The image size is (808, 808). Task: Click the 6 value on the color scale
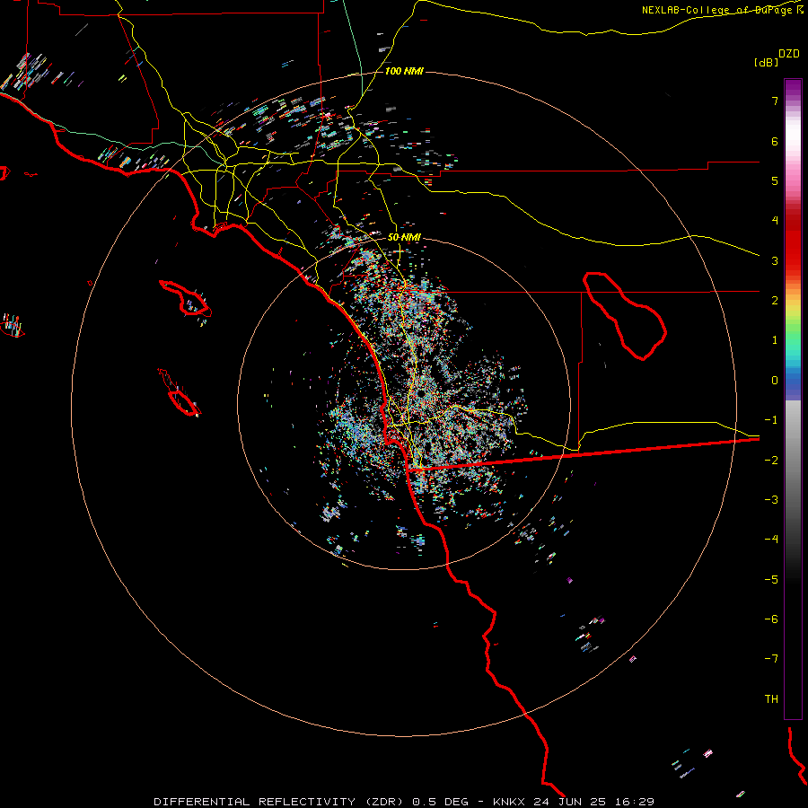pos(775,141)
